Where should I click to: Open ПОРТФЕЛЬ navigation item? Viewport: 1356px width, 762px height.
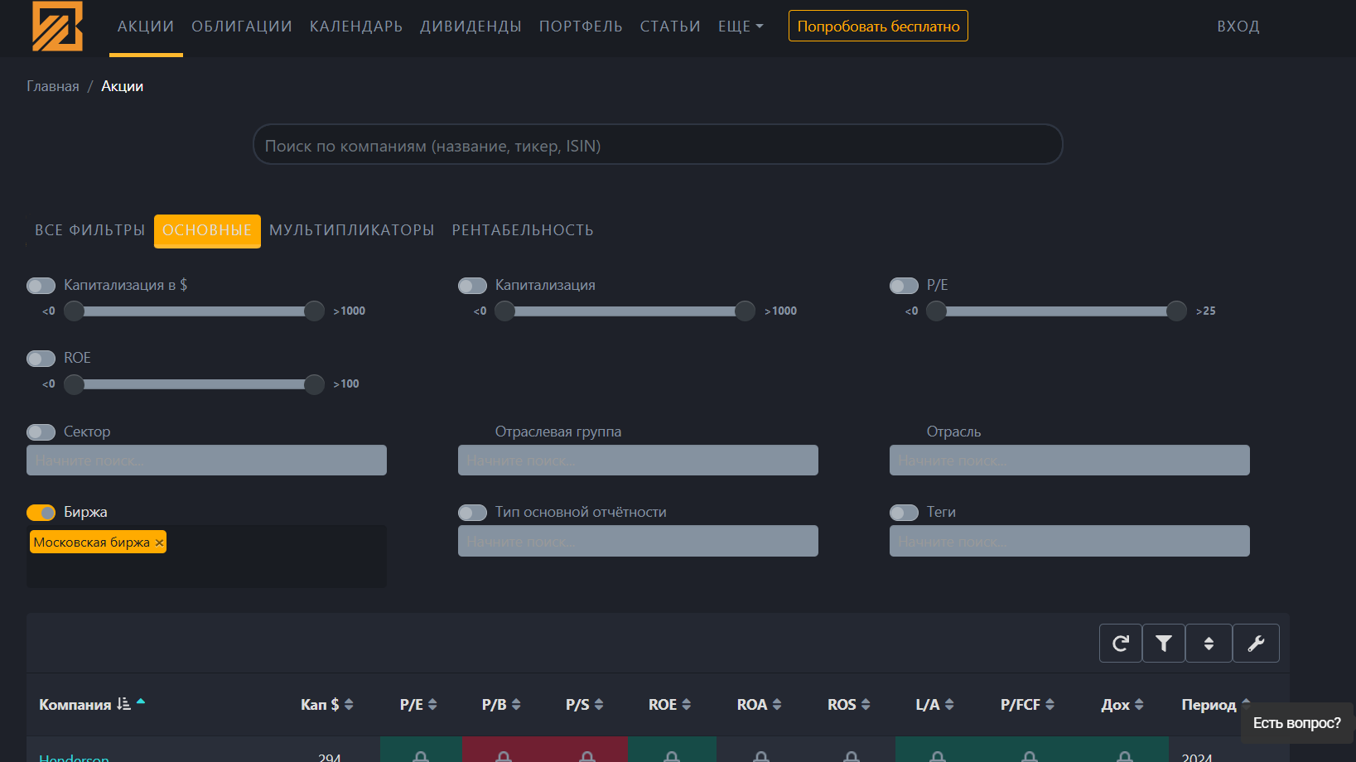581,27
